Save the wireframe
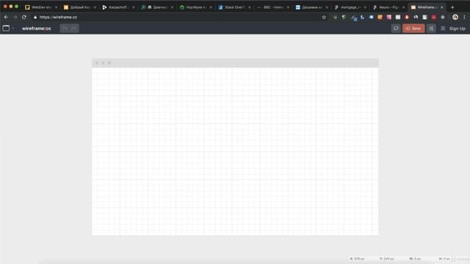470x264 pixels. coord(413,29)
